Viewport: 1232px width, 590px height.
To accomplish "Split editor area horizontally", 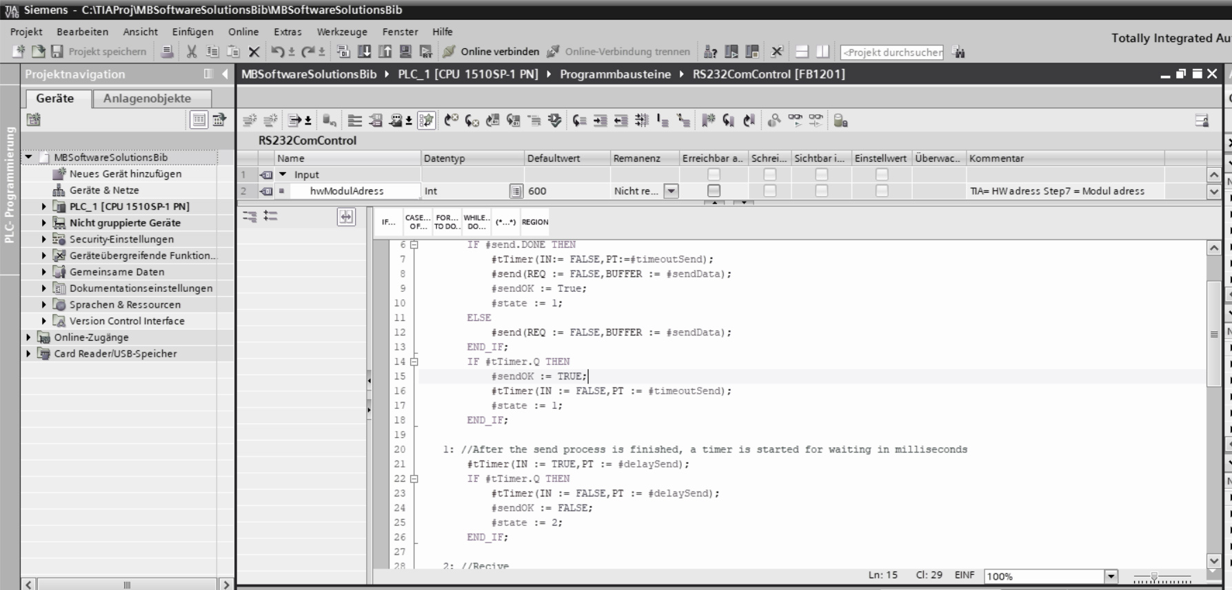I will [x=802, y=52].
